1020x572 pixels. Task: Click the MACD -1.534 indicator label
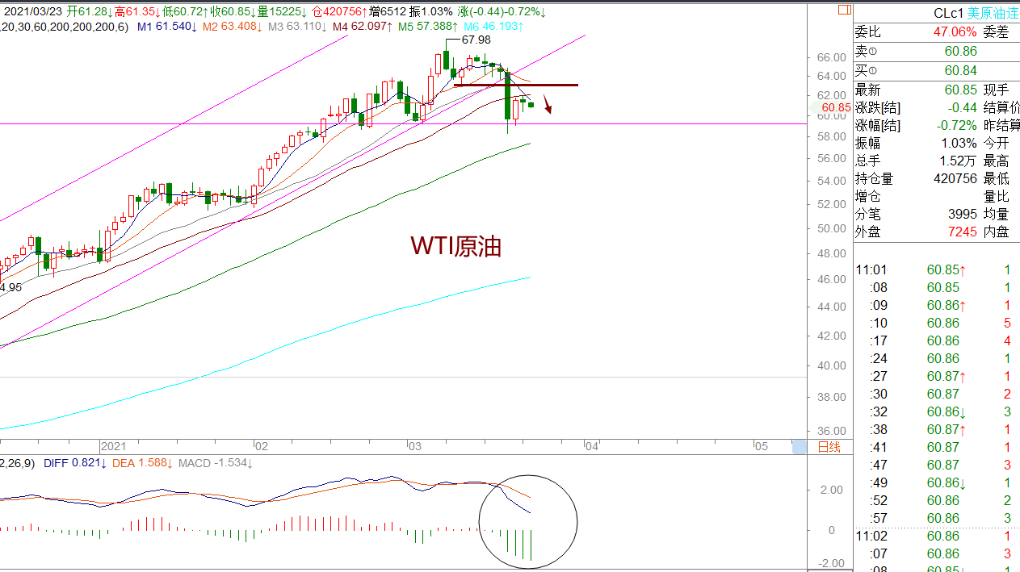(216, 463)
